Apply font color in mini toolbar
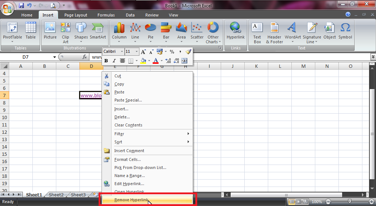The image size is (376, 206). pos(156,61)
